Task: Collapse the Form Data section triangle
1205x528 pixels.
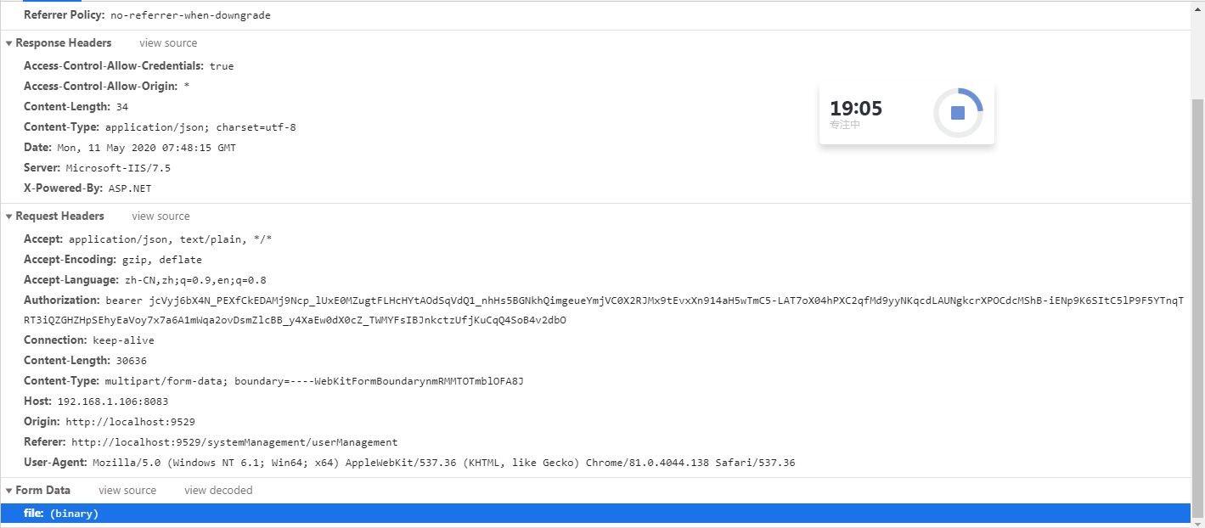Action: (x=8, y=491)
